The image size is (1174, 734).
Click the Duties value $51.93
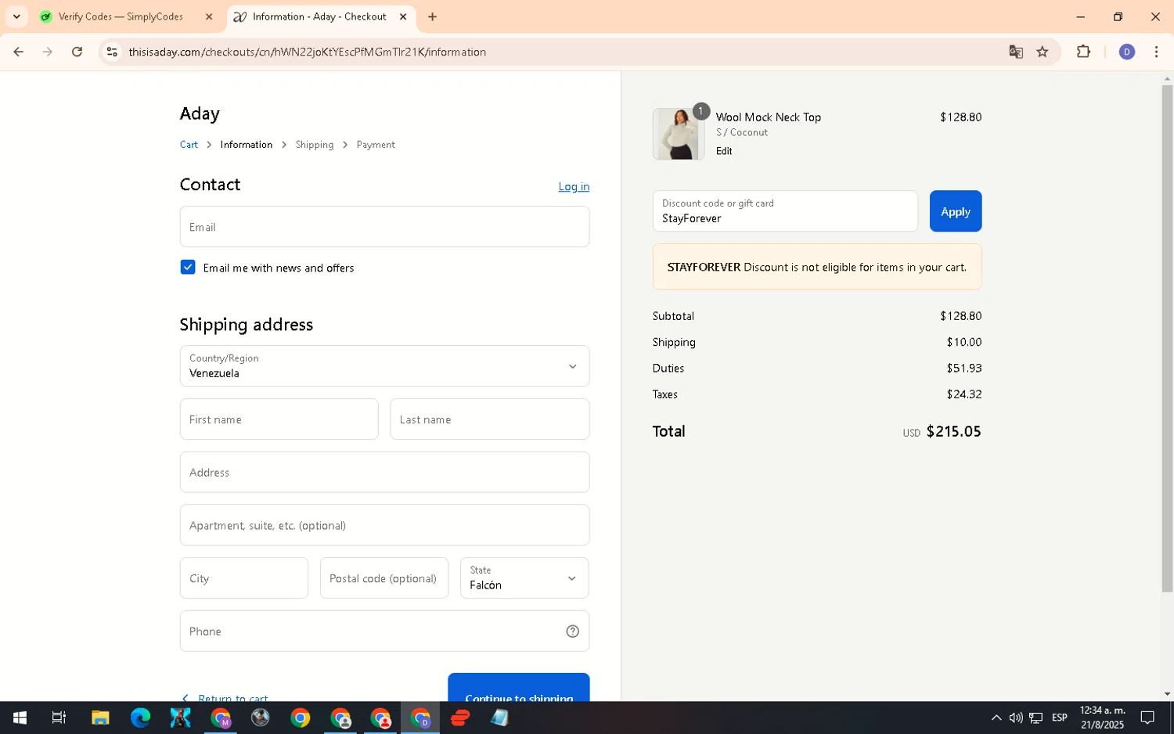[x=963, y=369]
